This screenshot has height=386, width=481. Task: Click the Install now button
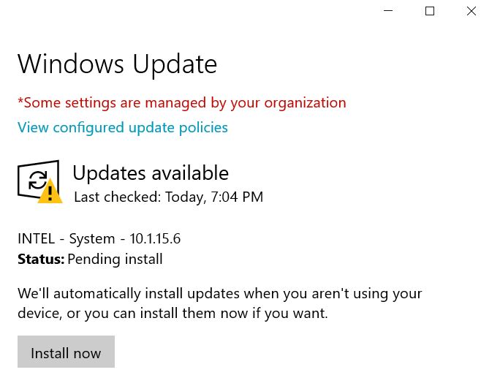(x=66, y=352)
